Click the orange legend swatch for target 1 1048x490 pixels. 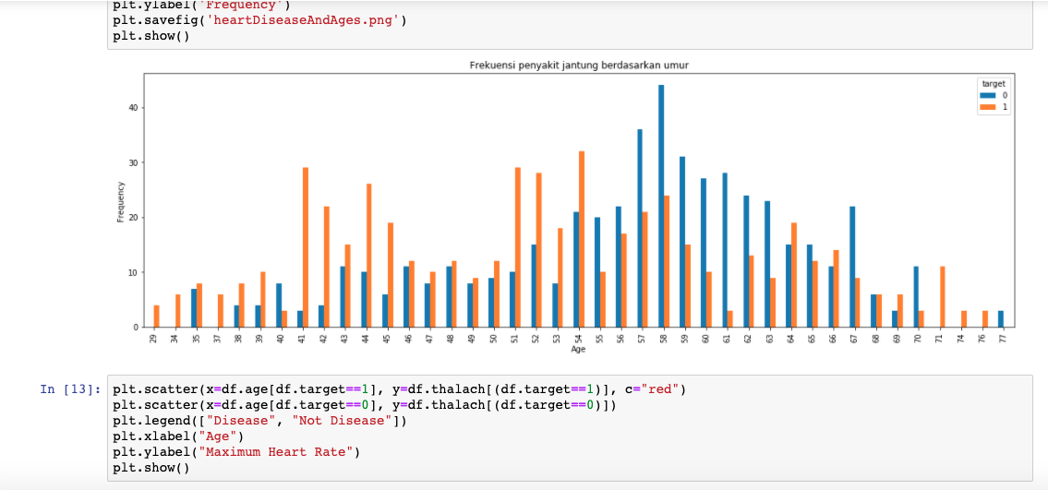985,106
